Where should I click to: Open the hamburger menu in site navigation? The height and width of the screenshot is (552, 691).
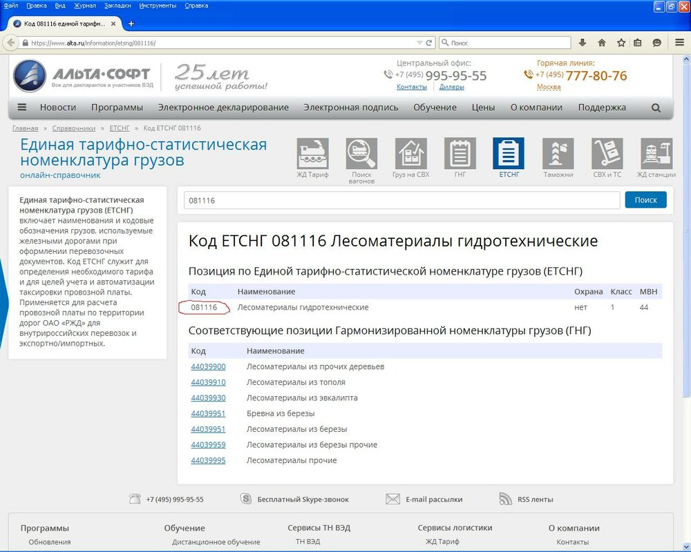[x=21, y=107]
